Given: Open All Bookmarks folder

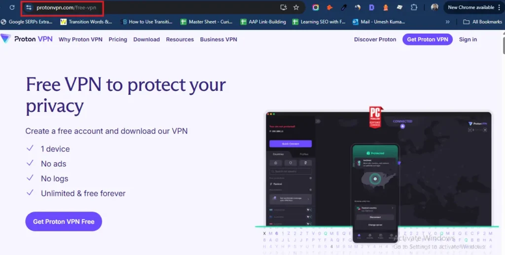Looking at the screenshot, I should pyautogui.click(x=482, y=22).
